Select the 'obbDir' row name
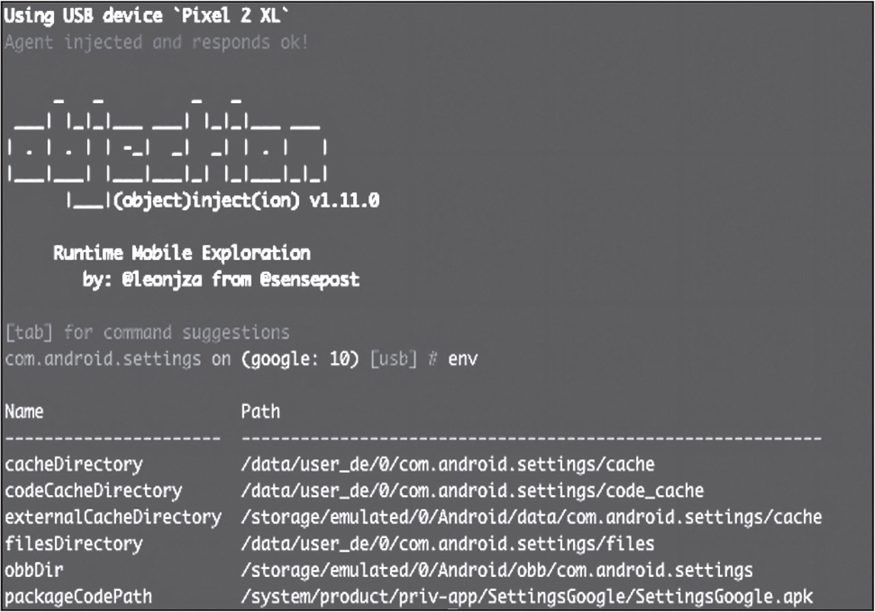Image resolution: width=875 pixels, height=612 pixels. (34, 570)
